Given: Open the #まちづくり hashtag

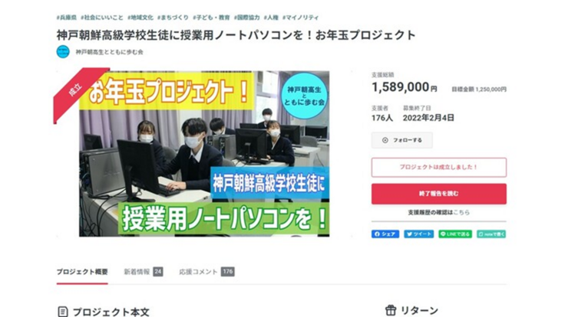Looking at the screenshot, I should (x=173, y=18).
